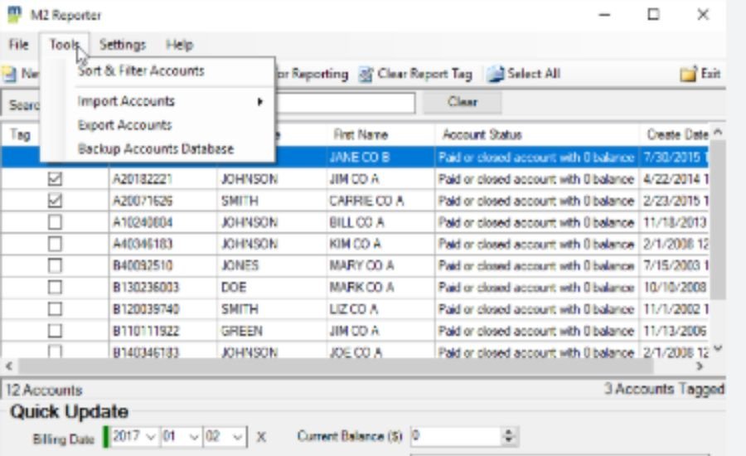Click account number B120039740
This screenshot has width=746, height=456.
click(x=162, y=309)
